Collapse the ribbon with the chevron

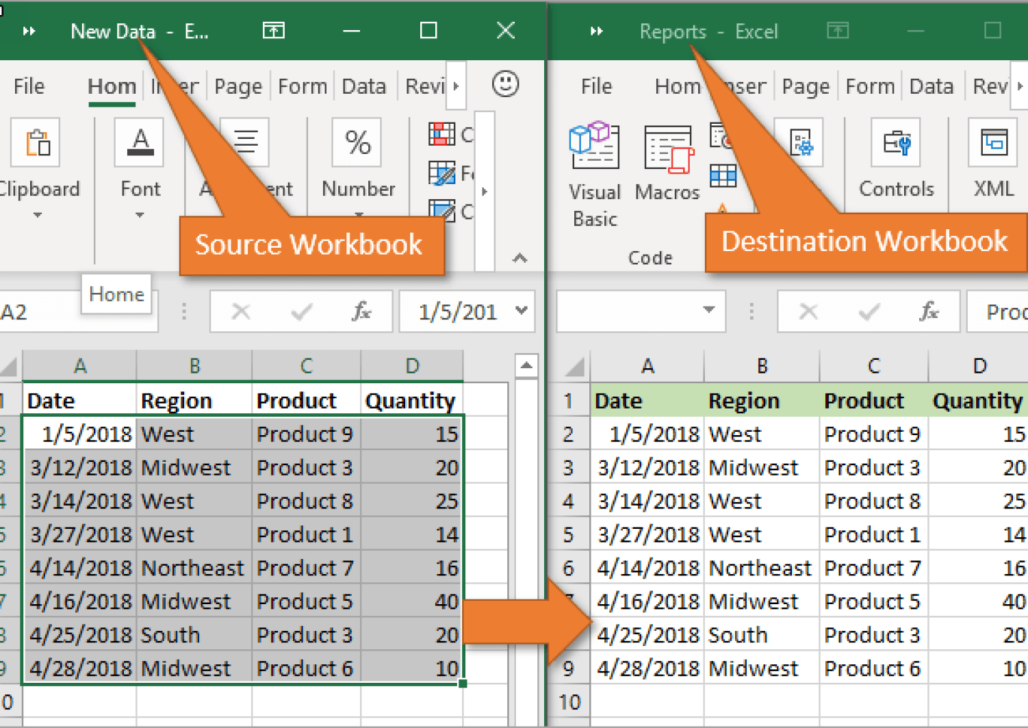coord(520,259)
